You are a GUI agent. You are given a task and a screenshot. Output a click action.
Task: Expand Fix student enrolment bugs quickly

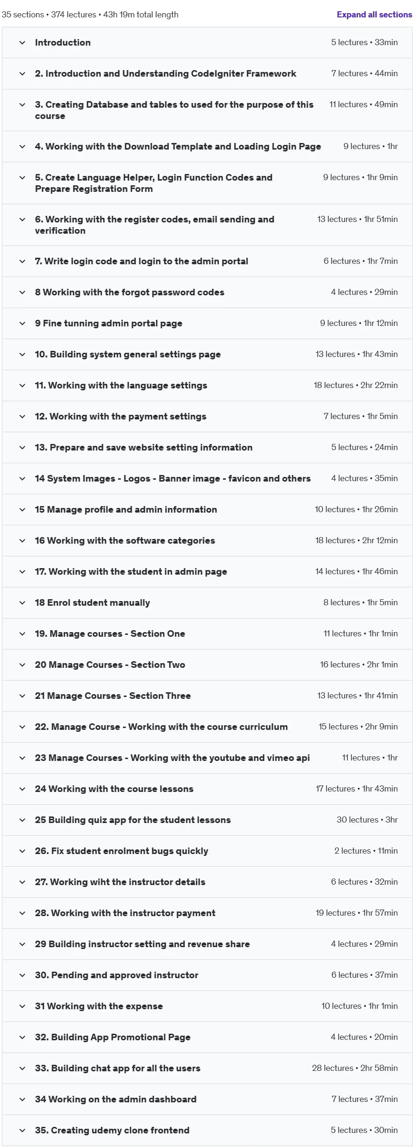207,851
